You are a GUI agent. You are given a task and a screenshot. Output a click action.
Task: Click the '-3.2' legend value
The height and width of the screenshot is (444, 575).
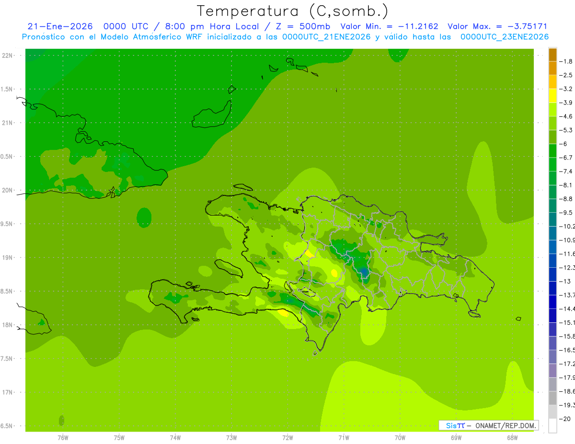click(566, 89)
